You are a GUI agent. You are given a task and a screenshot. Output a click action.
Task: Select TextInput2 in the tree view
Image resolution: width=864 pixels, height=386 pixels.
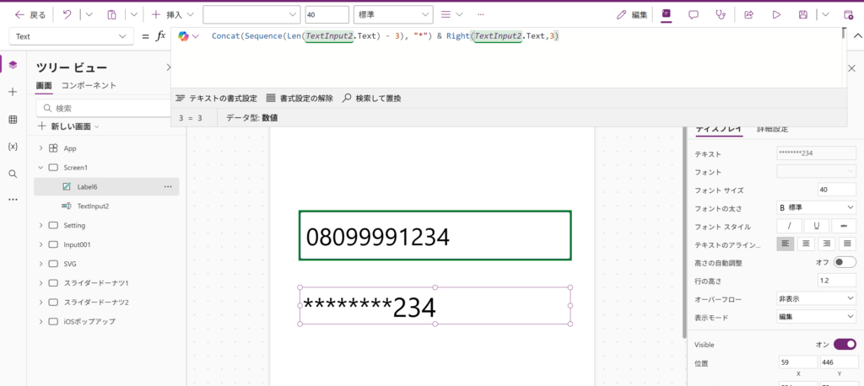point(93,206)
